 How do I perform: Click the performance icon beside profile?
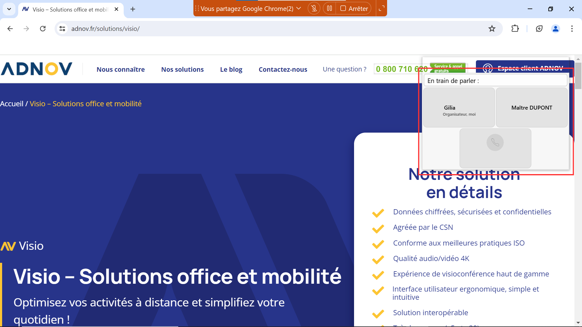(x=539, y=28)
